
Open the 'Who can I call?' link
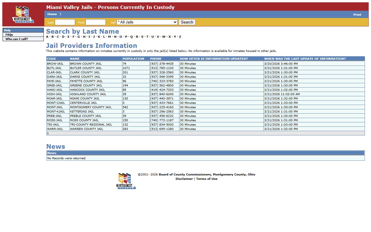click(x=17, y=39)
